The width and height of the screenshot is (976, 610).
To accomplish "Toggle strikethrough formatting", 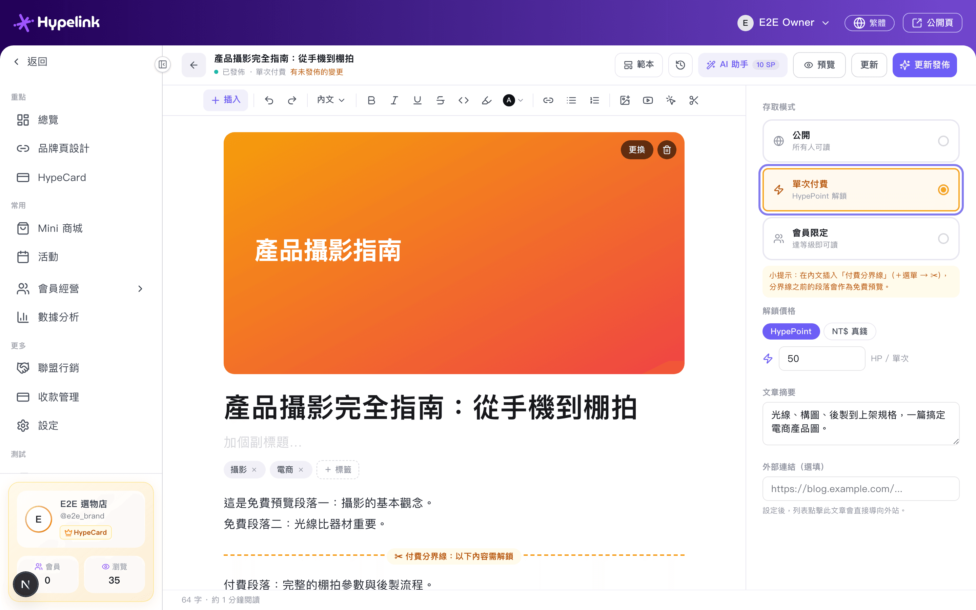I will click(441, 100).
